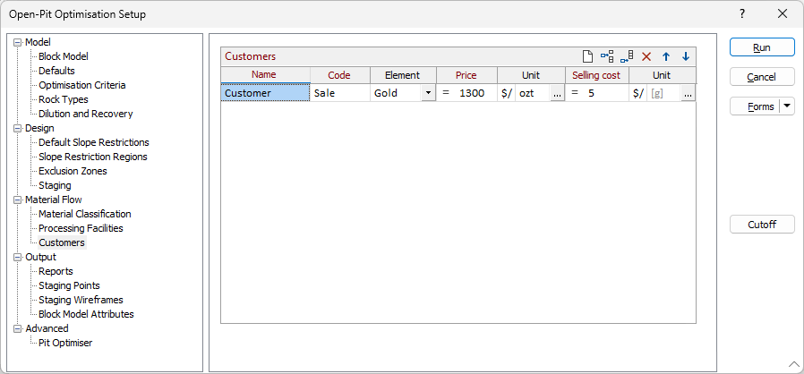Click the Output tree label
Screen dimensions: 804x374
point(41,257)
